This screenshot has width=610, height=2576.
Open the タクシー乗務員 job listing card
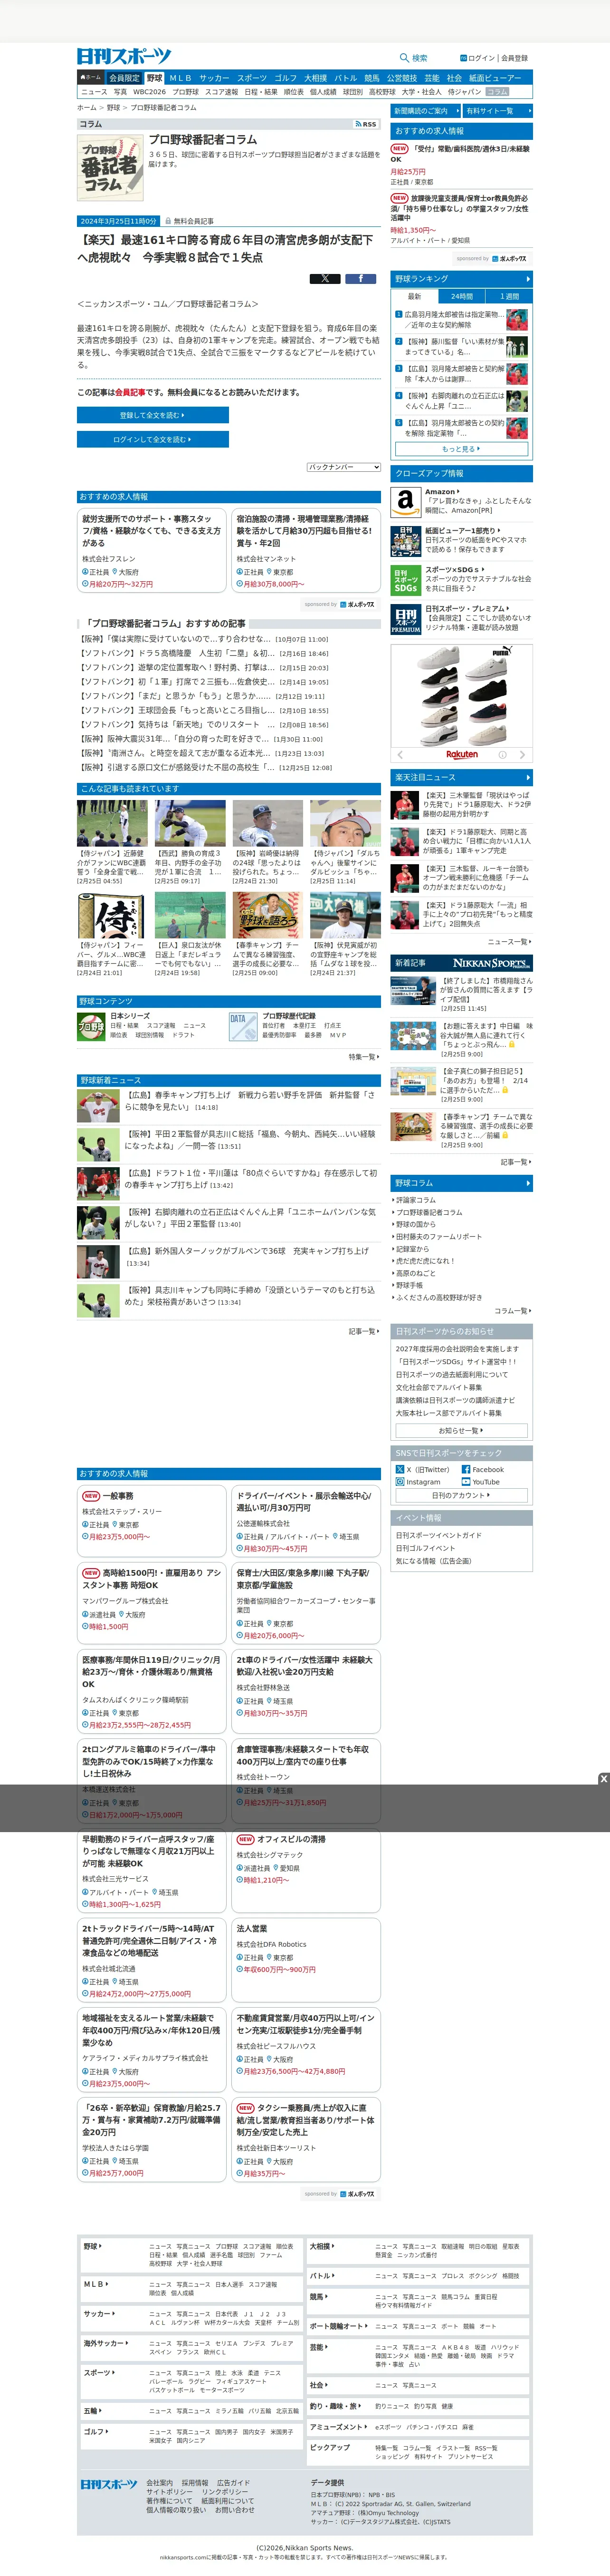[x=306, y=2140]
